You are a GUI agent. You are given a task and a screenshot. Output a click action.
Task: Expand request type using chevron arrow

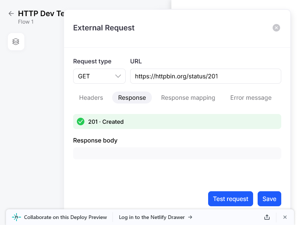tap(118, 76)
